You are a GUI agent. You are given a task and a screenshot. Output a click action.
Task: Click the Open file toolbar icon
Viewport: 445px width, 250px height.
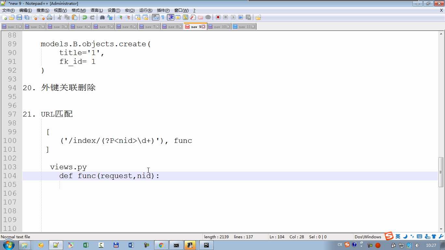(12, 17)
